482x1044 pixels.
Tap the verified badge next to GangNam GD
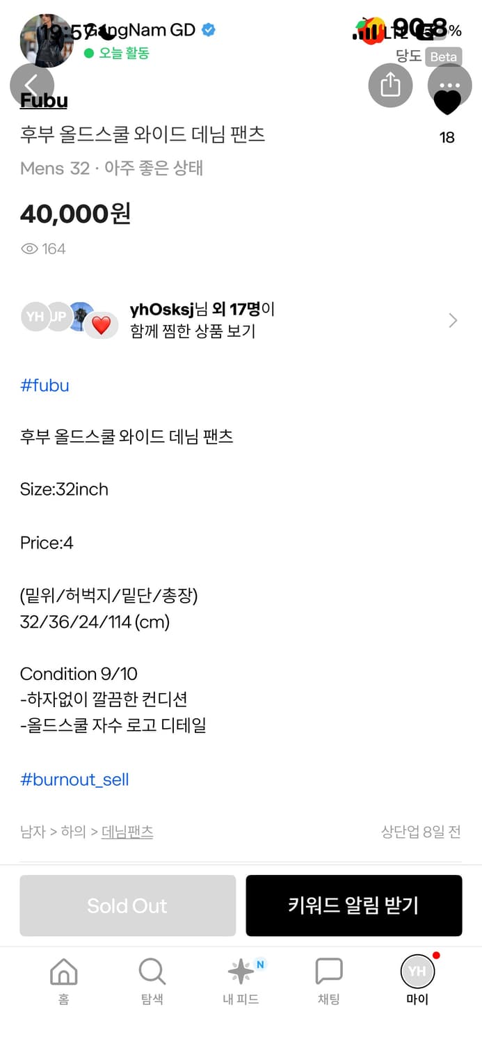(205, 30)
